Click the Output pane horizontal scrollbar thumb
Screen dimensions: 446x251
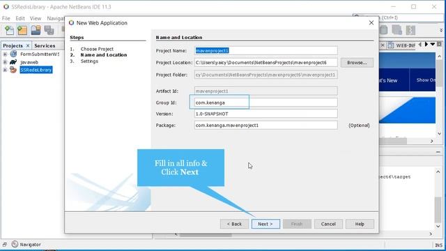tap(206, 235)
